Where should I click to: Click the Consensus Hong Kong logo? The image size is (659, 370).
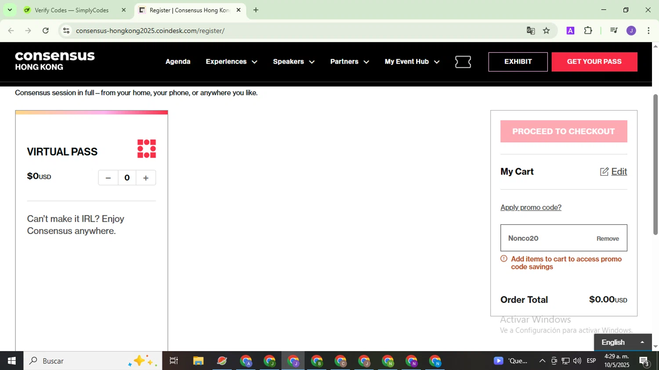click(55, 61)
